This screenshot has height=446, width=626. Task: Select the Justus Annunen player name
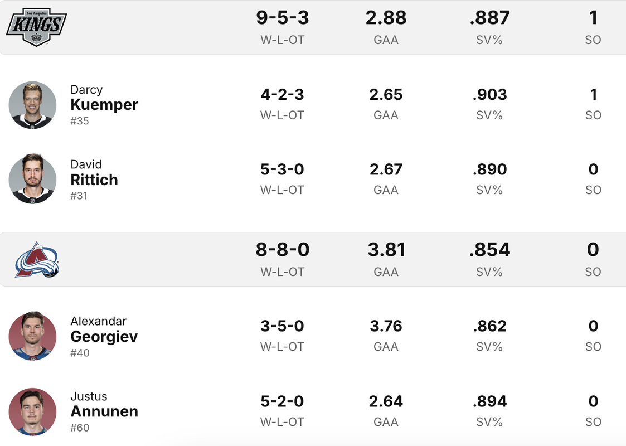104,405
